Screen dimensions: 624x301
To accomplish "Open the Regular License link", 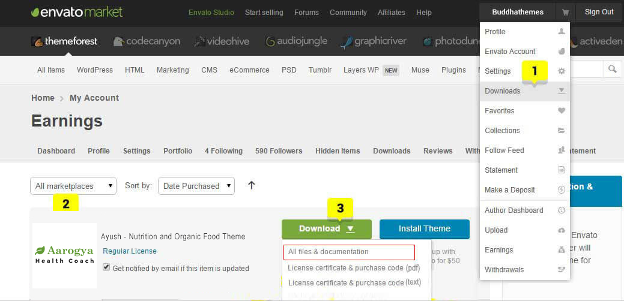I will pos(129,251).
